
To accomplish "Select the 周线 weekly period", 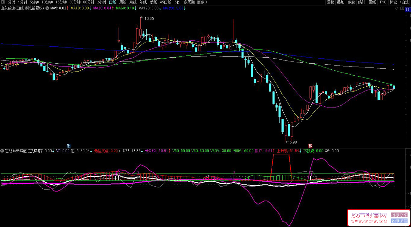I will 123,2.
